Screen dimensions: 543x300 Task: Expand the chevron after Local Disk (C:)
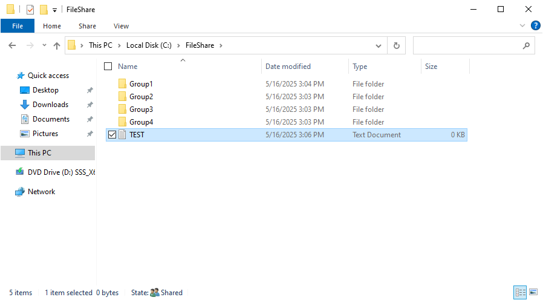(x=178, y=45)
